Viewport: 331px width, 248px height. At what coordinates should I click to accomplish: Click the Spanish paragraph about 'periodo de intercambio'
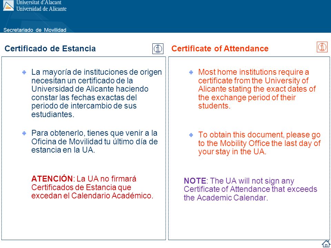(97, 93)
